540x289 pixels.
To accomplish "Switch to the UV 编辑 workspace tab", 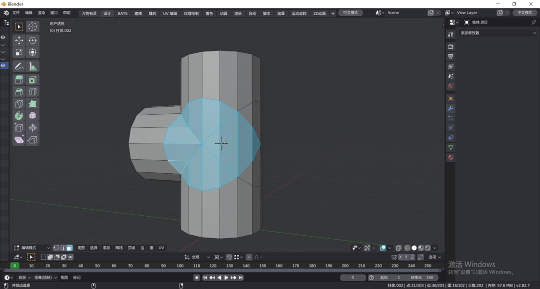I will tap(169, 13).
